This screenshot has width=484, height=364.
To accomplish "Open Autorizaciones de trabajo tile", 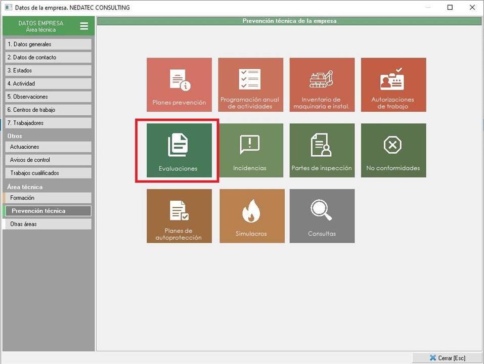I will click(393, 84).
